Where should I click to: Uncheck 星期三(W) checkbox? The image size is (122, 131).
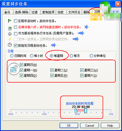82,70
